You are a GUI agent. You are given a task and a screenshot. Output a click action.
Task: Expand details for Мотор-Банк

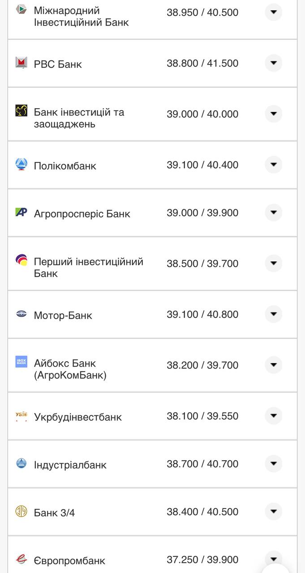pyautogui.click(x=273, y=314)
